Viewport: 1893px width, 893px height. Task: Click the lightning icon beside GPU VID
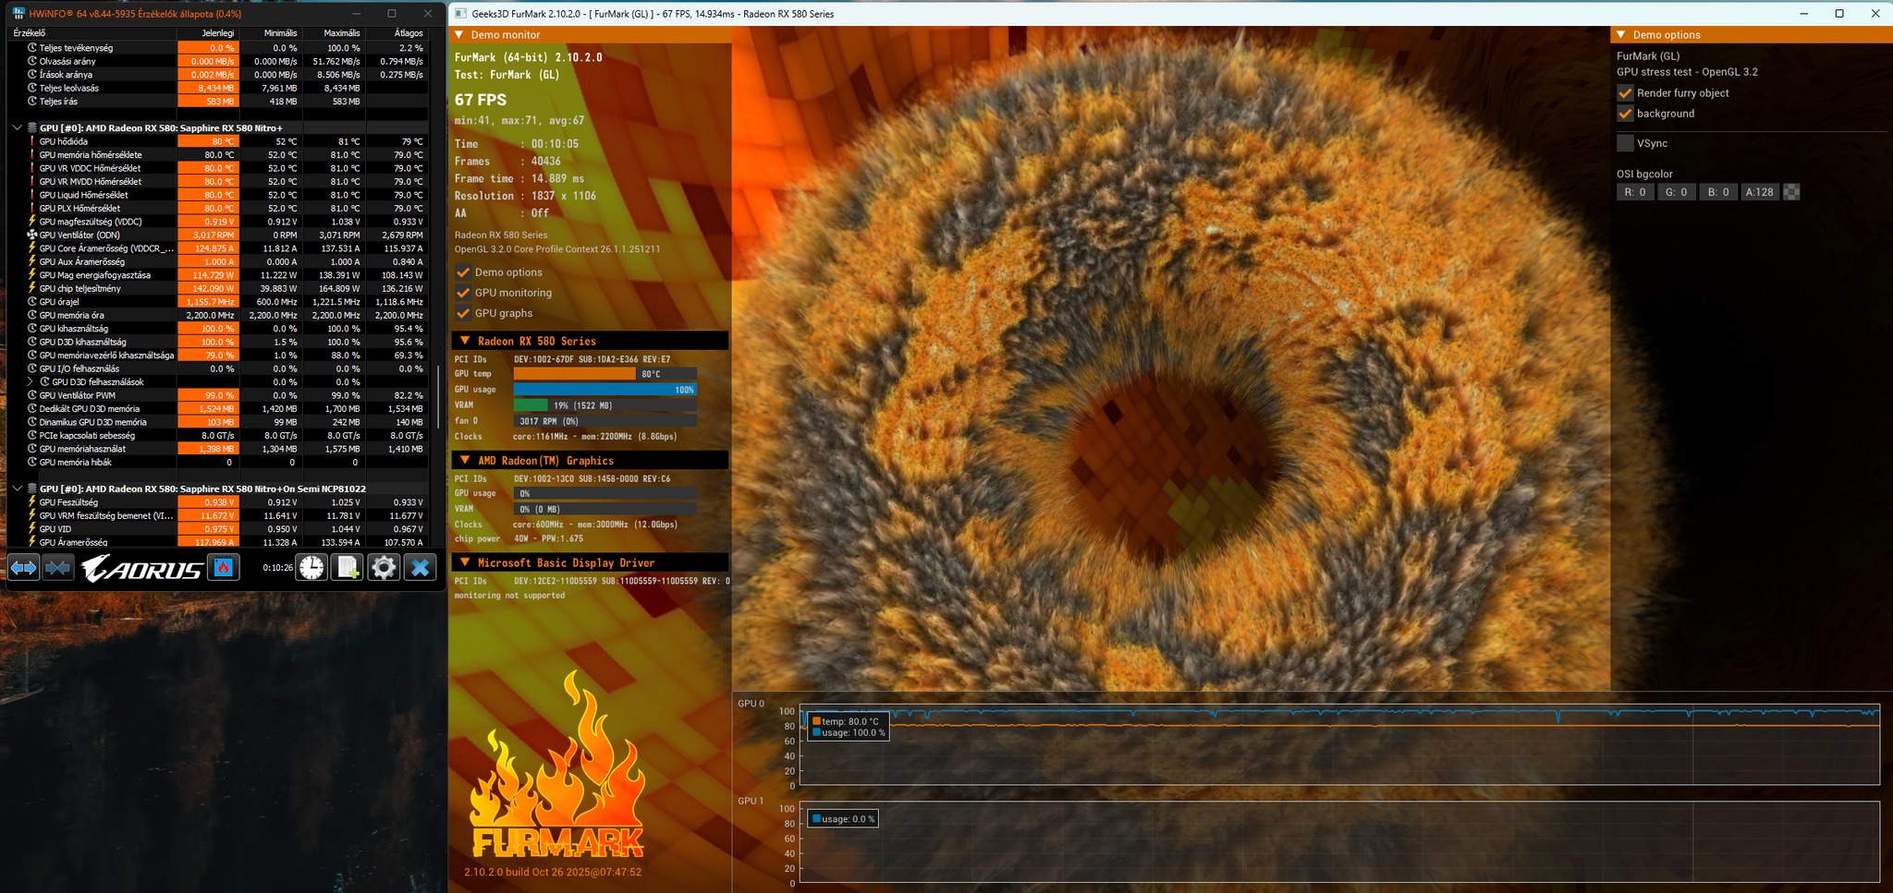32,529
